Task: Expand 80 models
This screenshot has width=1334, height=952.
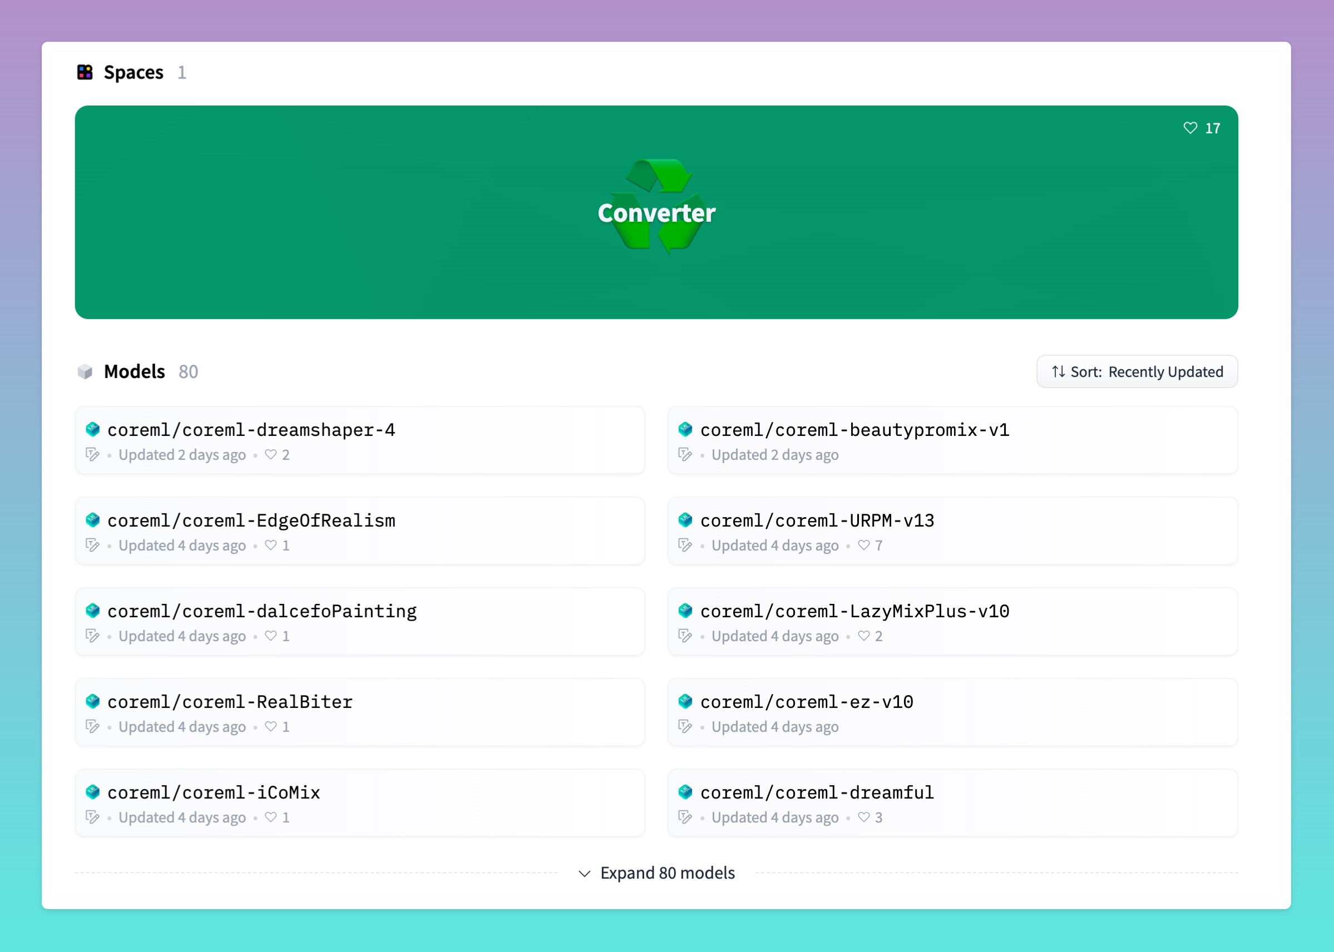Action: click(x=656, y=873)
